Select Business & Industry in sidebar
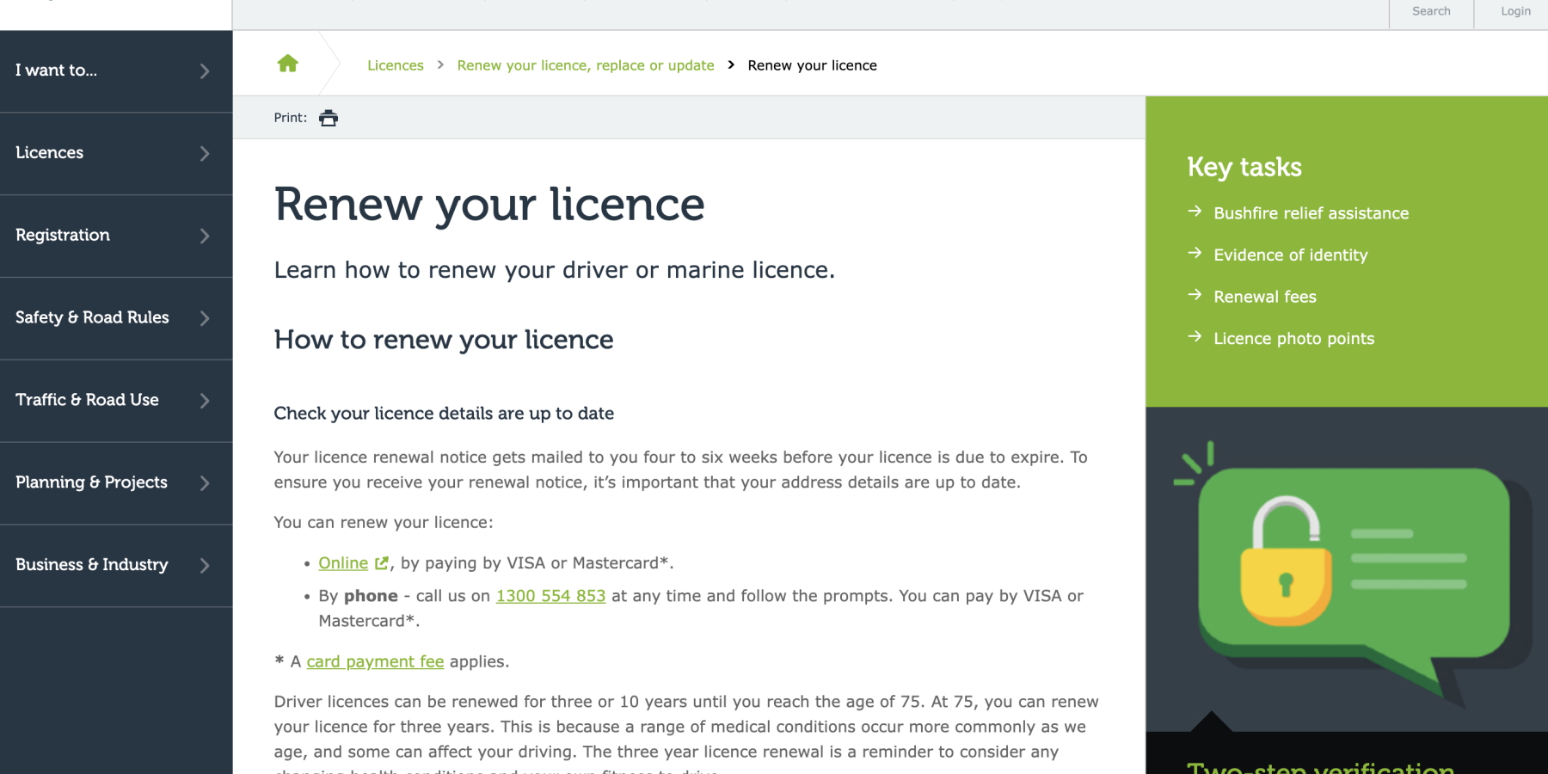The image size is (1548, 774). pos(92,565)
